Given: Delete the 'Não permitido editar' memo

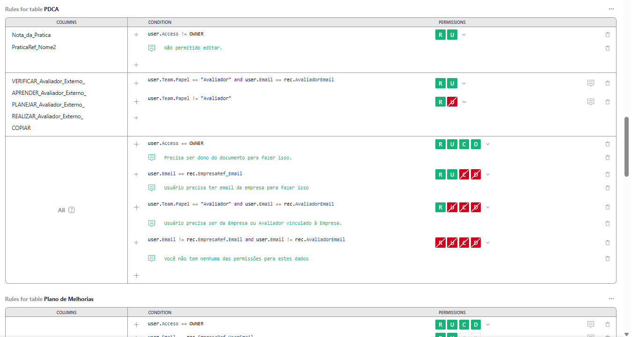Looking at the screenshot, I should click(x=607, y=48).
